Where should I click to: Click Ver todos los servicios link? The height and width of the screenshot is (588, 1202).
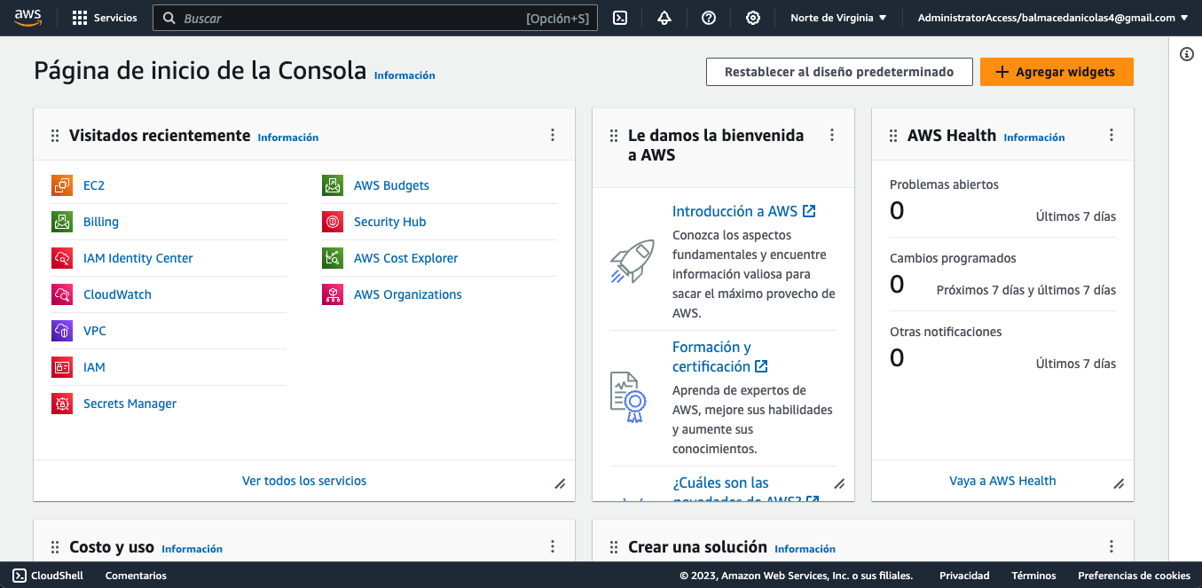click(304, 481)
